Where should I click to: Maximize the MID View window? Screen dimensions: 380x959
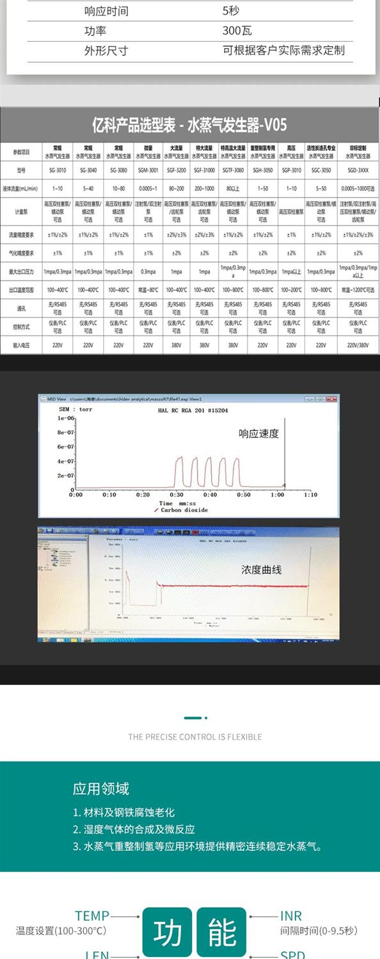click(x=321, y=399)
